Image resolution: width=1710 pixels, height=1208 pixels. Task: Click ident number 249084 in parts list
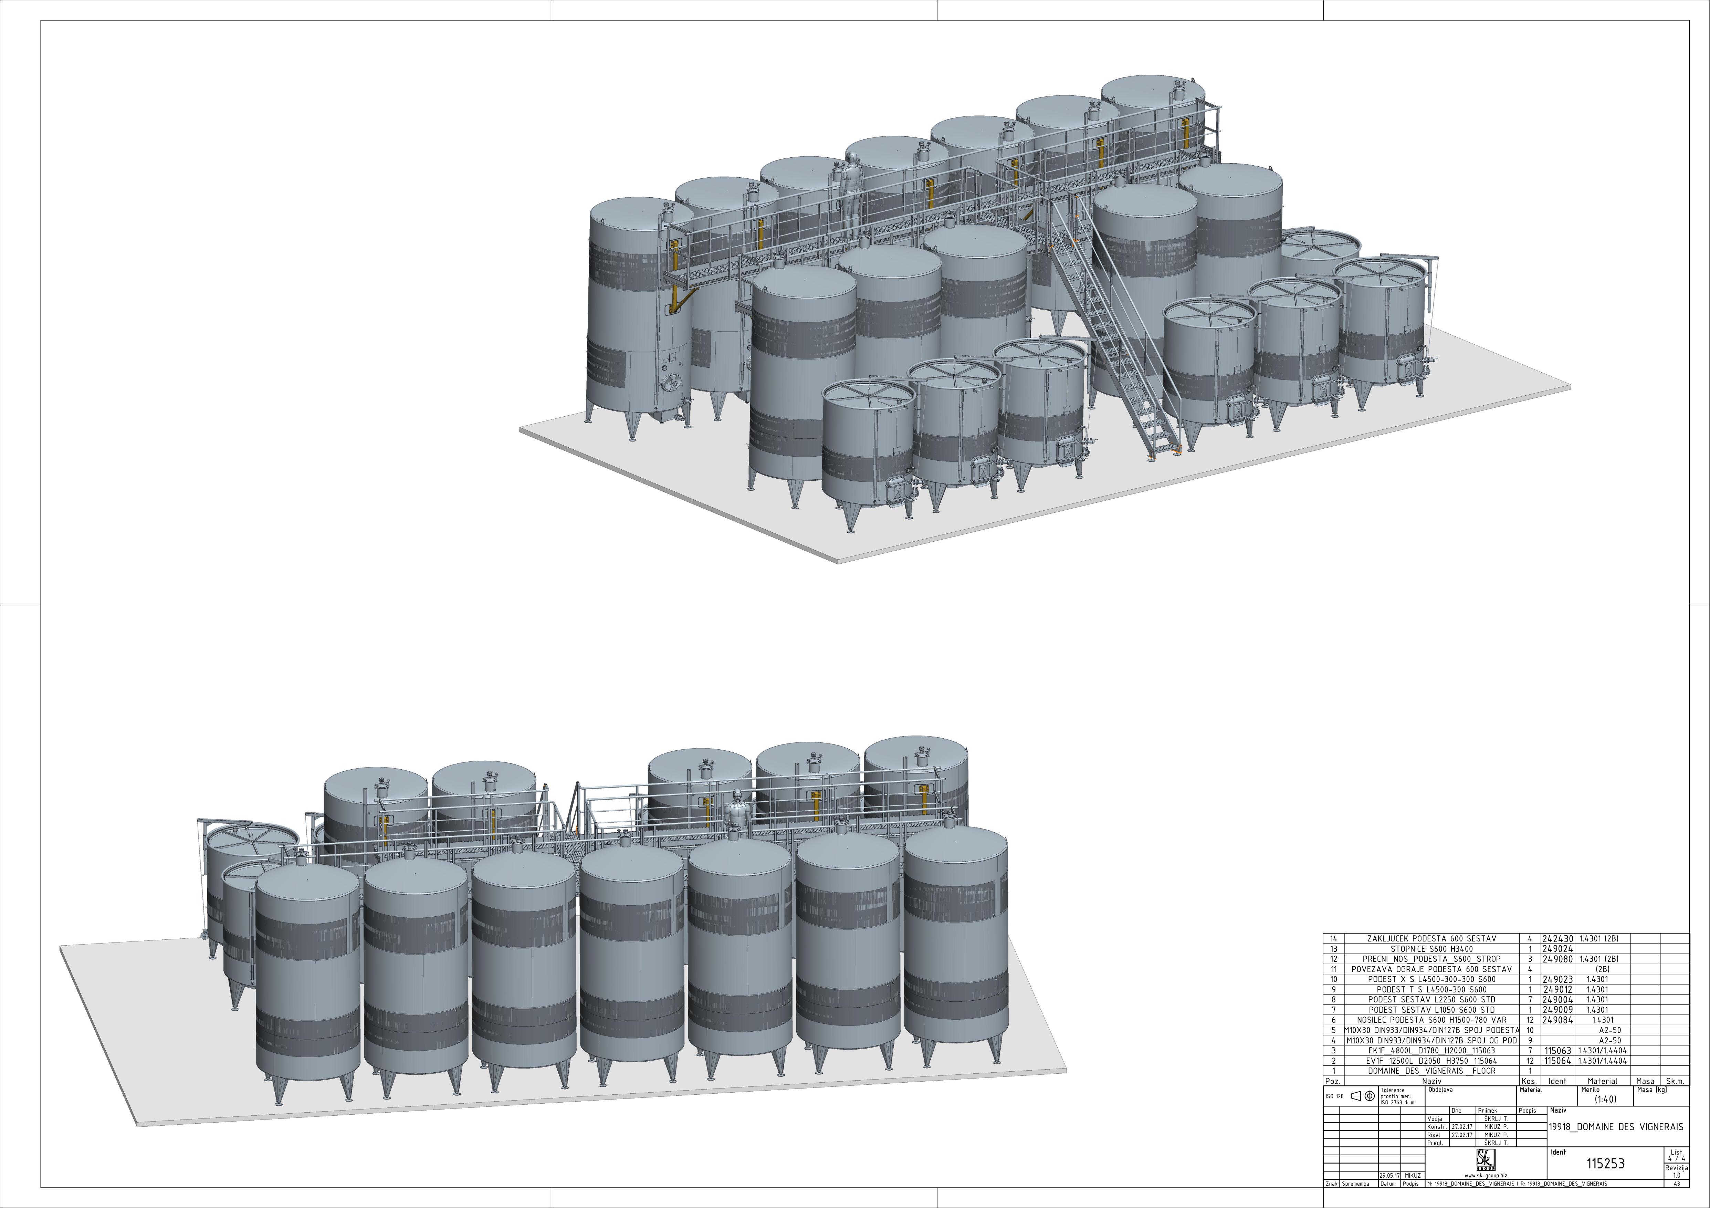click(x=1557, y=1020)
